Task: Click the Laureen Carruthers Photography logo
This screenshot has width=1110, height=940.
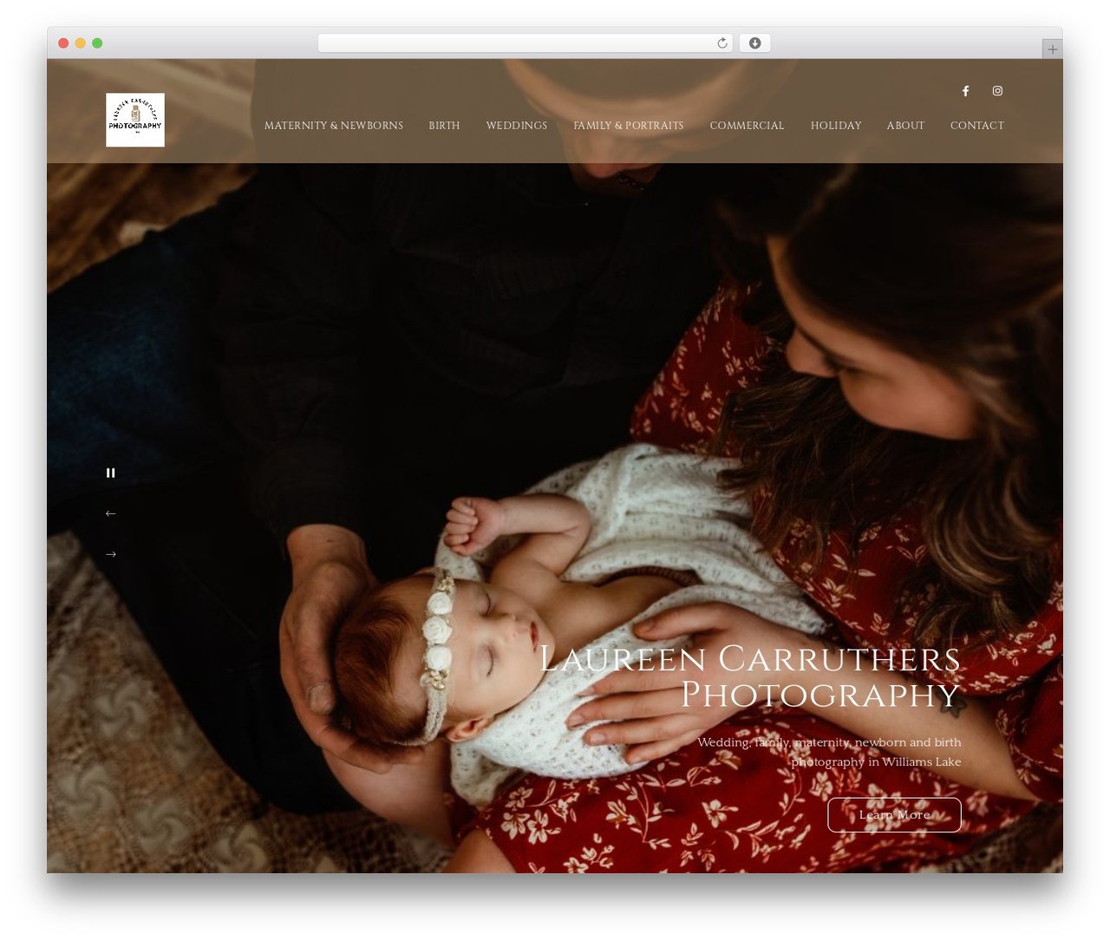Action: [x=135, y=120]
